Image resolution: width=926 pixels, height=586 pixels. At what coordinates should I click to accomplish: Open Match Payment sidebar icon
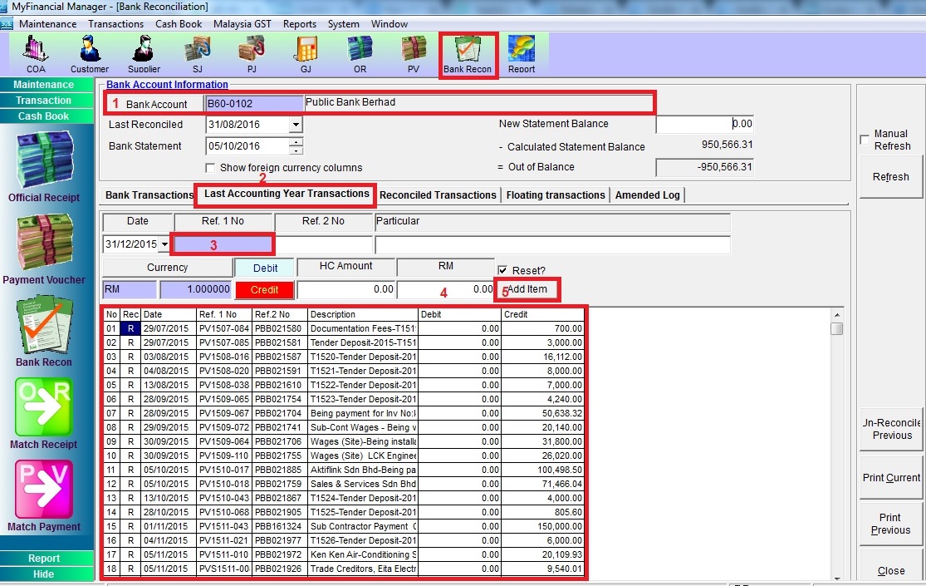click(44, 495)
